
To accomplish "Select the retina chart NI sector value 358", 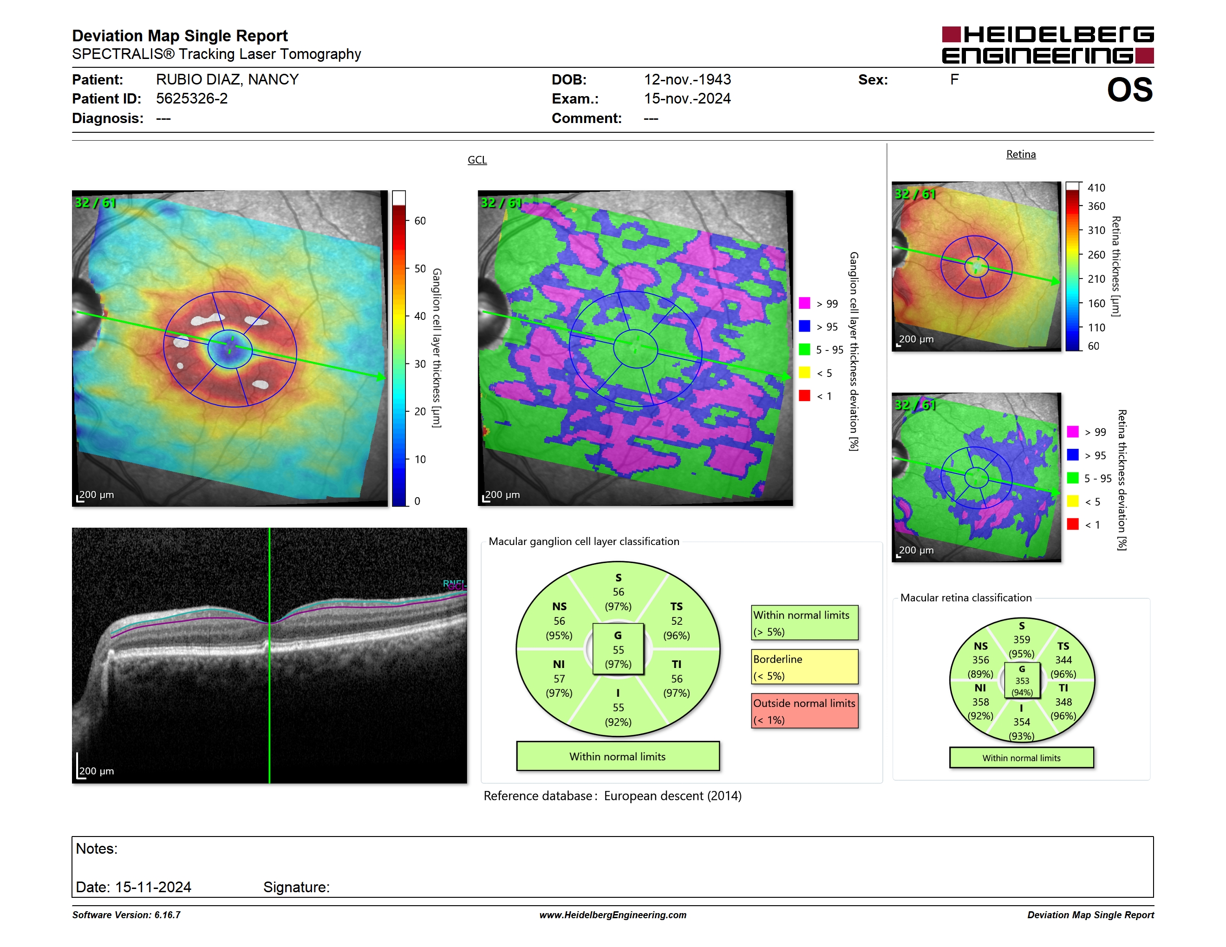I will 981,702.
